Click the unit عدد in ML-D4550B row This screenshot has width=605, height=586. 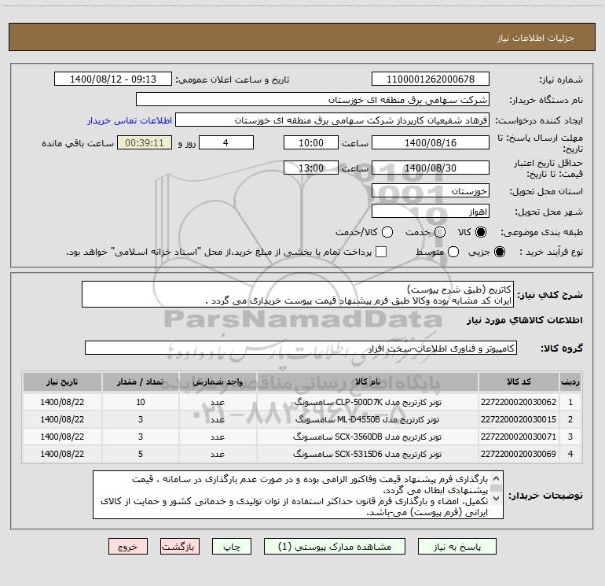pos(218,419)
